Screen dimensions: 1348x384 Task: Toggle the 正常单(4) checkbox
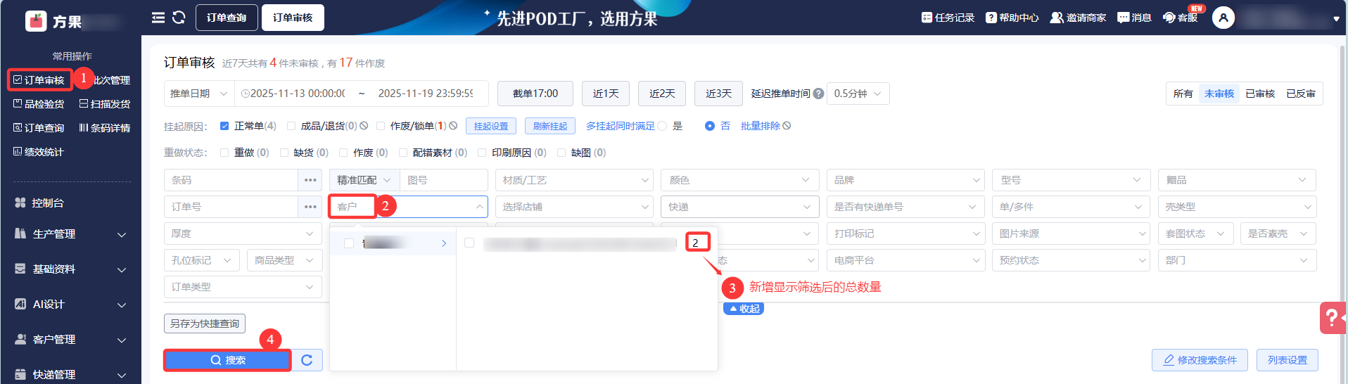[224, 126]
